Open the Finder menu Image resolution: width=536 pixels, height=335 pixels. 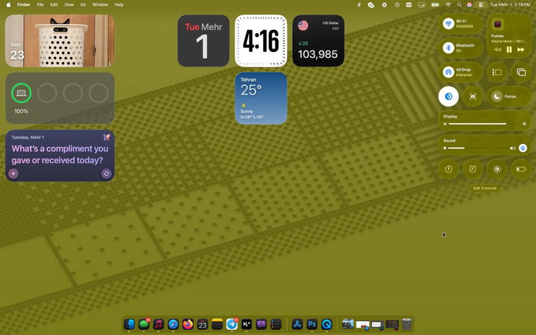coord(24,5)
